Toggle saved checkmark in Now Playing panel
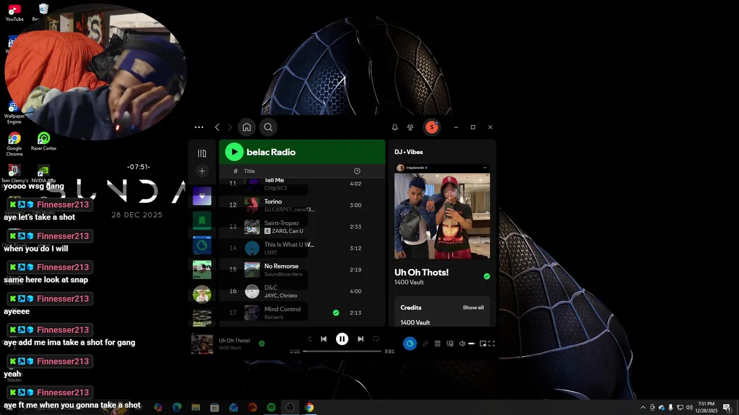Screen dimensions: 739x415 [487, 277]
